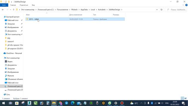Click the Back navigation arrow

pos(3,10)
